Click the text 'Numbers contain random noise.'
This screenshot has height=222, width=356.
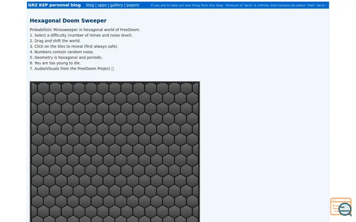[x=64, y=52]
